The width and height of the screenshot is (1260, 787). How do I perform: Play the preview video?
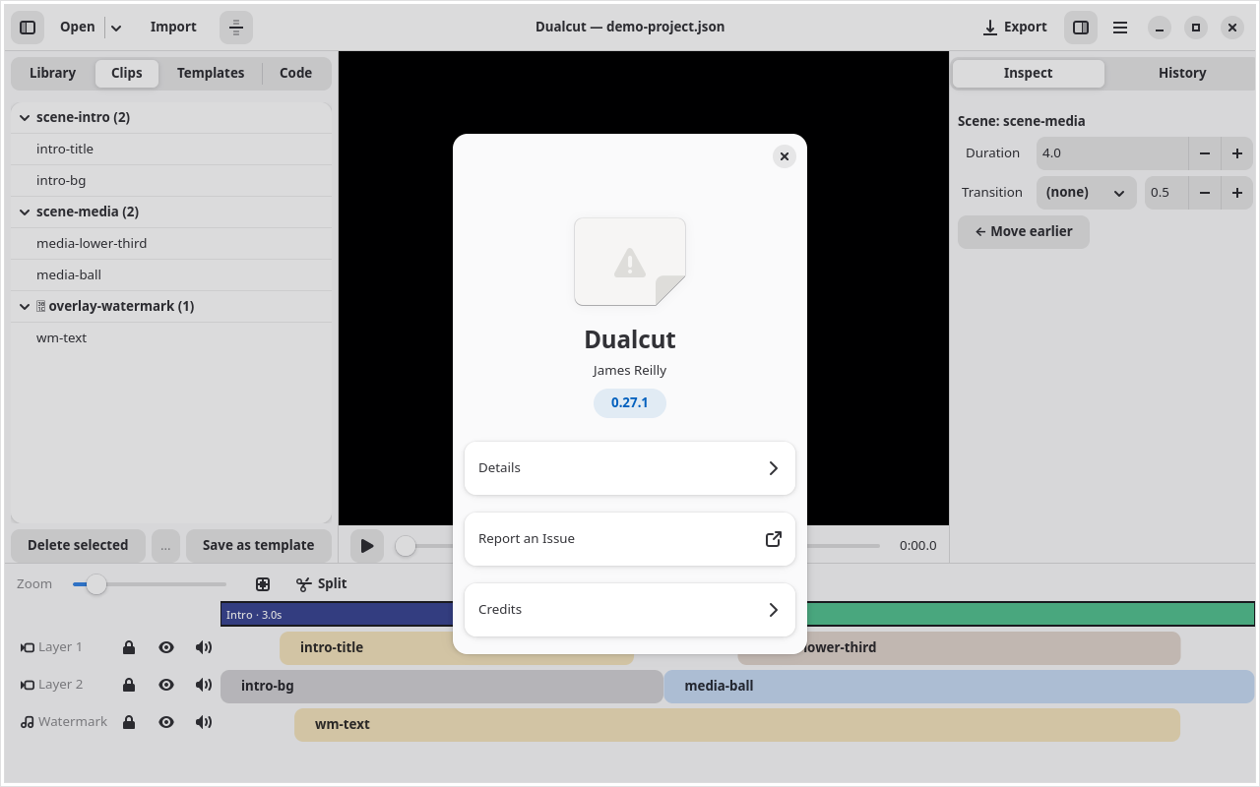point(367,545)
